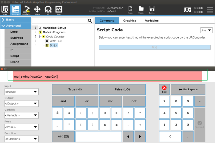
Task: Click the number 0 key
Action: (170, 137)
